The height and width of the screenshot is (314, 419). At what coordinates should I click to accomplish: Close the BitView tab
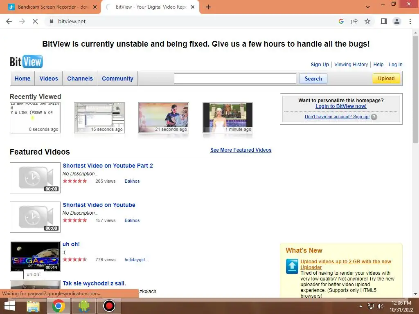point(193,7)
